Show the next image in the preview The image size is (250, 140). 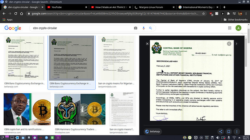237,44
